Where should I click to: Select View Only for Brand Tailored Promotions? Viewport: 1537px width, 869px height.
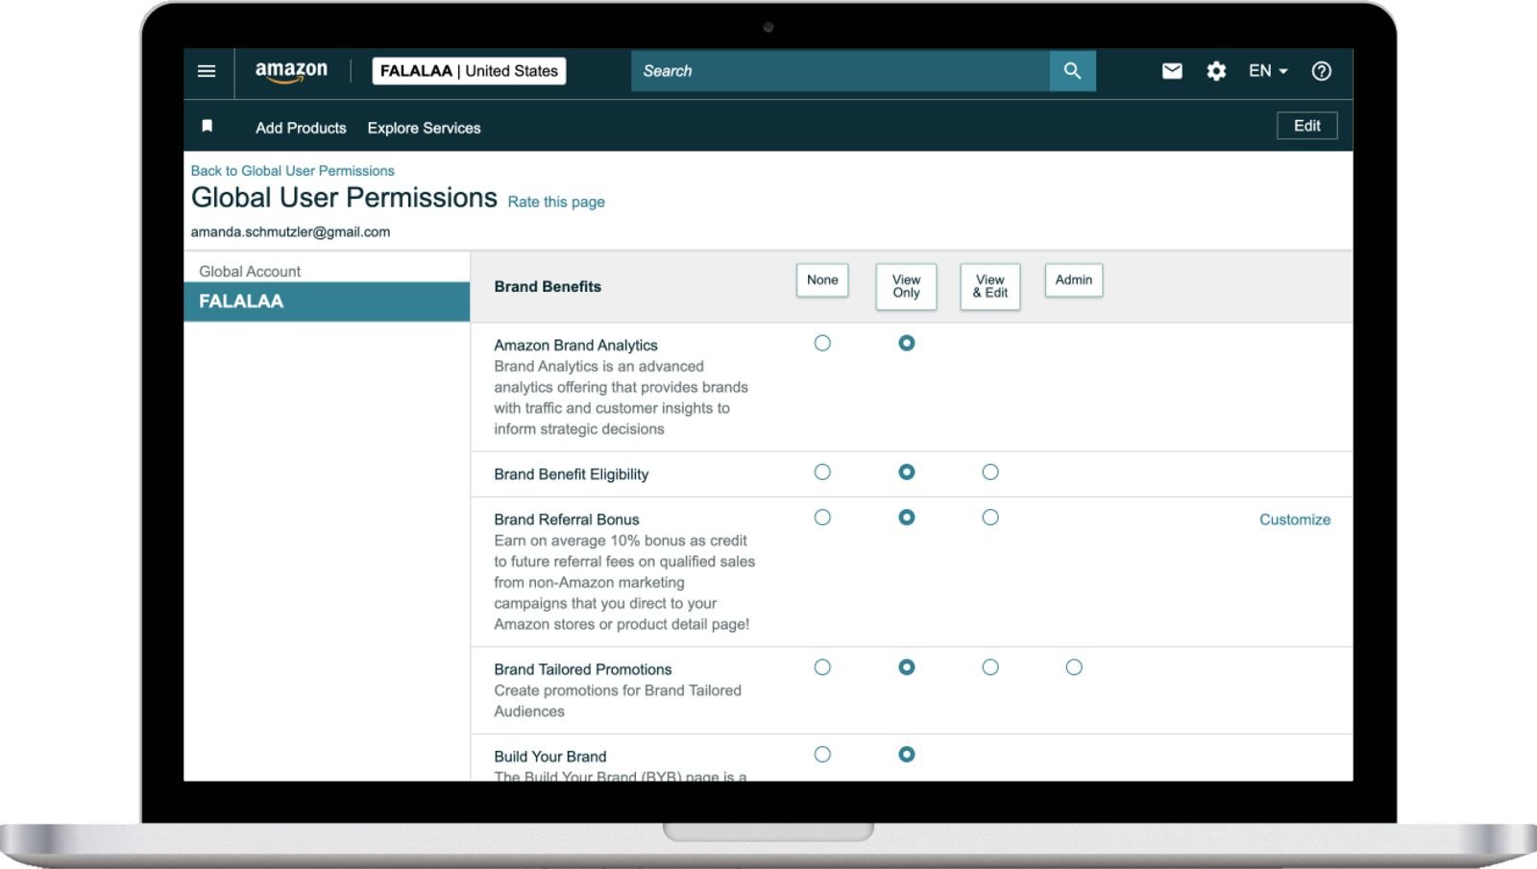click(906, 667)
